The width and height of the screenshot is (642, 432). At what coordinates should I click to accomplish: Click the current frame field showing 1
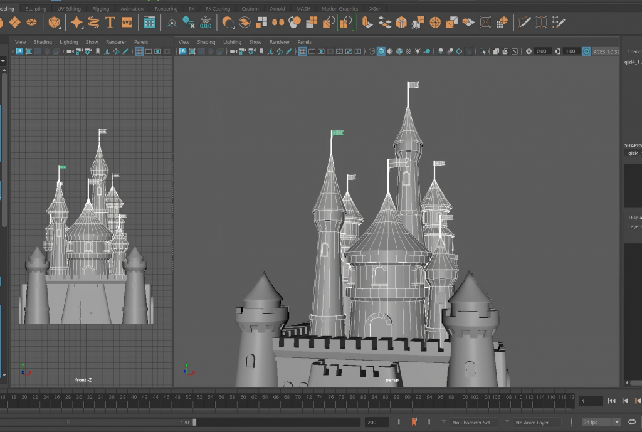[x=591, y=401]
